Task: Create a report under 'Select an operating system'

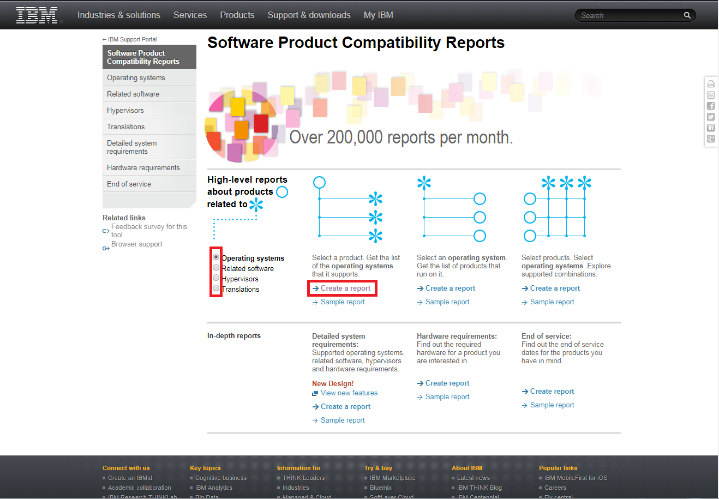Action: pyautogui.click(x=450, y=288)
